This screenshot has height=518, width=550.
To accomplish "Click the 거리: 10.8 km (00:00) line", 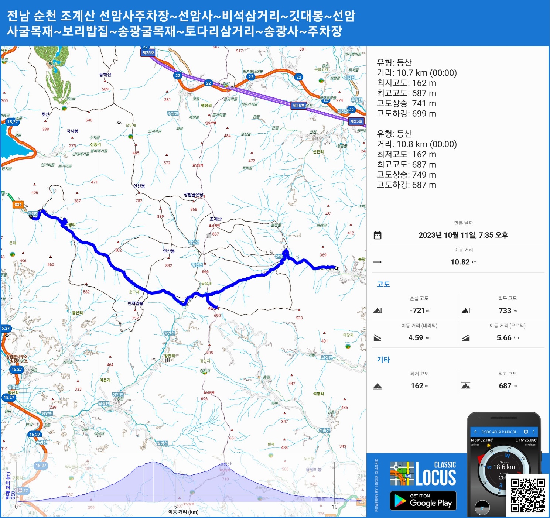I will (417, 144).
